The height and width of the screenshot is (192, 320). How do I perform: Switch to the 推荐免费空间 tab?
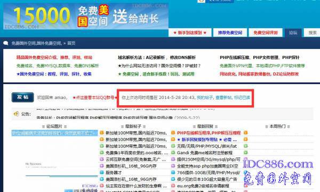pos(230,32)
